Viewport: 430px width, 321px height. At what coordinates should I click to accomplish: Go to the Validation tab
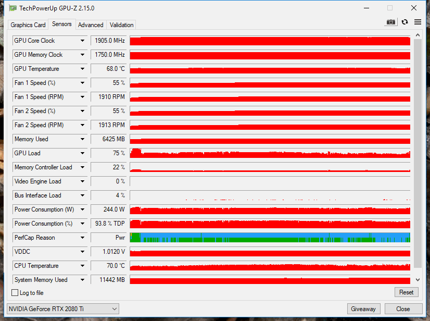click(121, 24)
